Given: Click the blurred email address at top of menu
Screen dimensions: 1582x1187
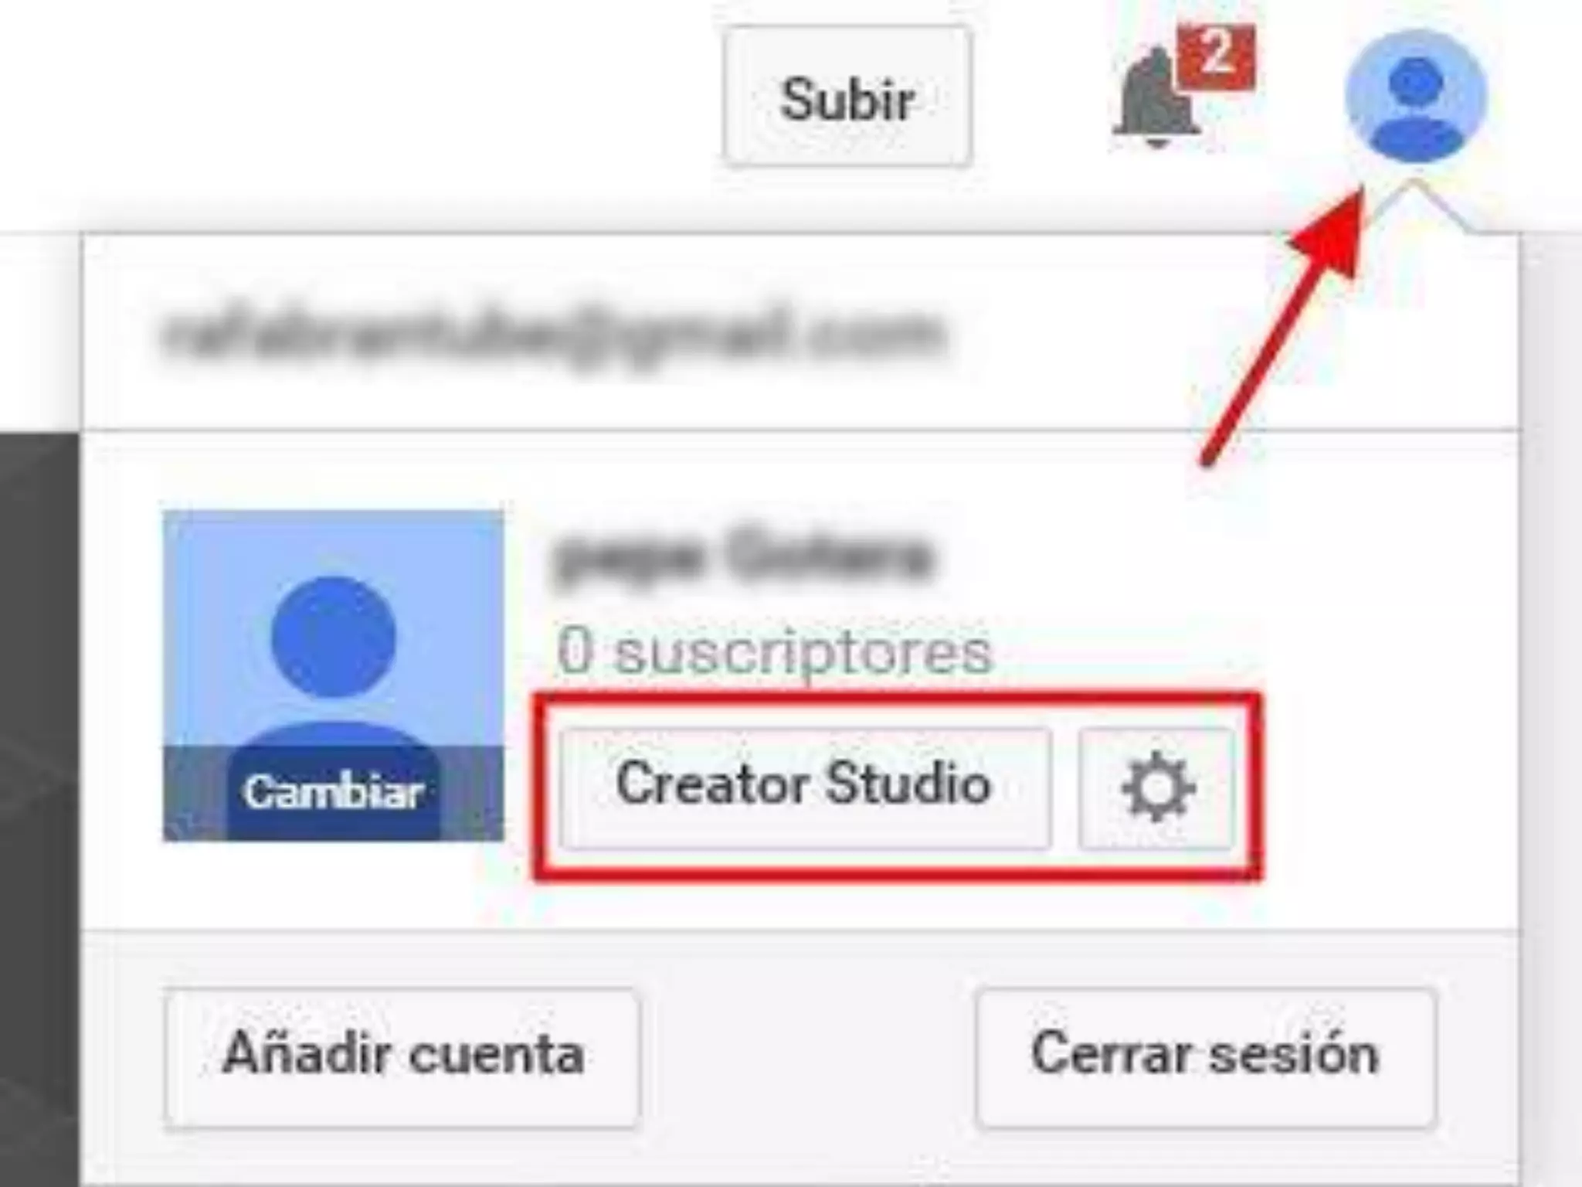Looking at the screenshot, I should (553, 335).
